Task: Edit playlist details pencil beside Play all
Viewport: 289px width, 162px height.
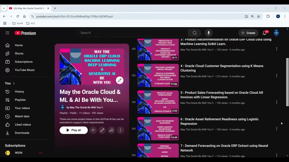Action: [102, 130]
